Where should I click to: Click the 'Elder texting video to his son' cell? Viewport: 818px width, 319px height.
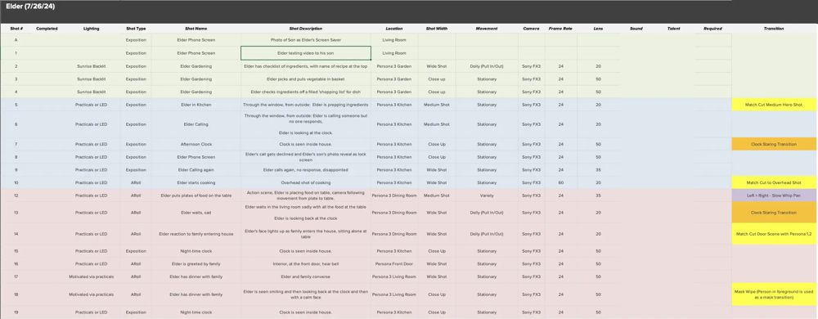(306, 53)
